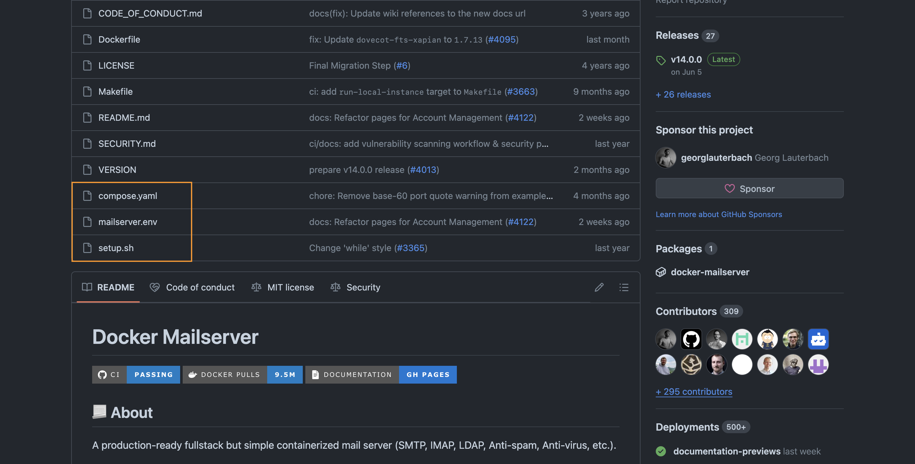Click the GitHub logo on the CI badge
915x464 pixels.
pos(103,374)
